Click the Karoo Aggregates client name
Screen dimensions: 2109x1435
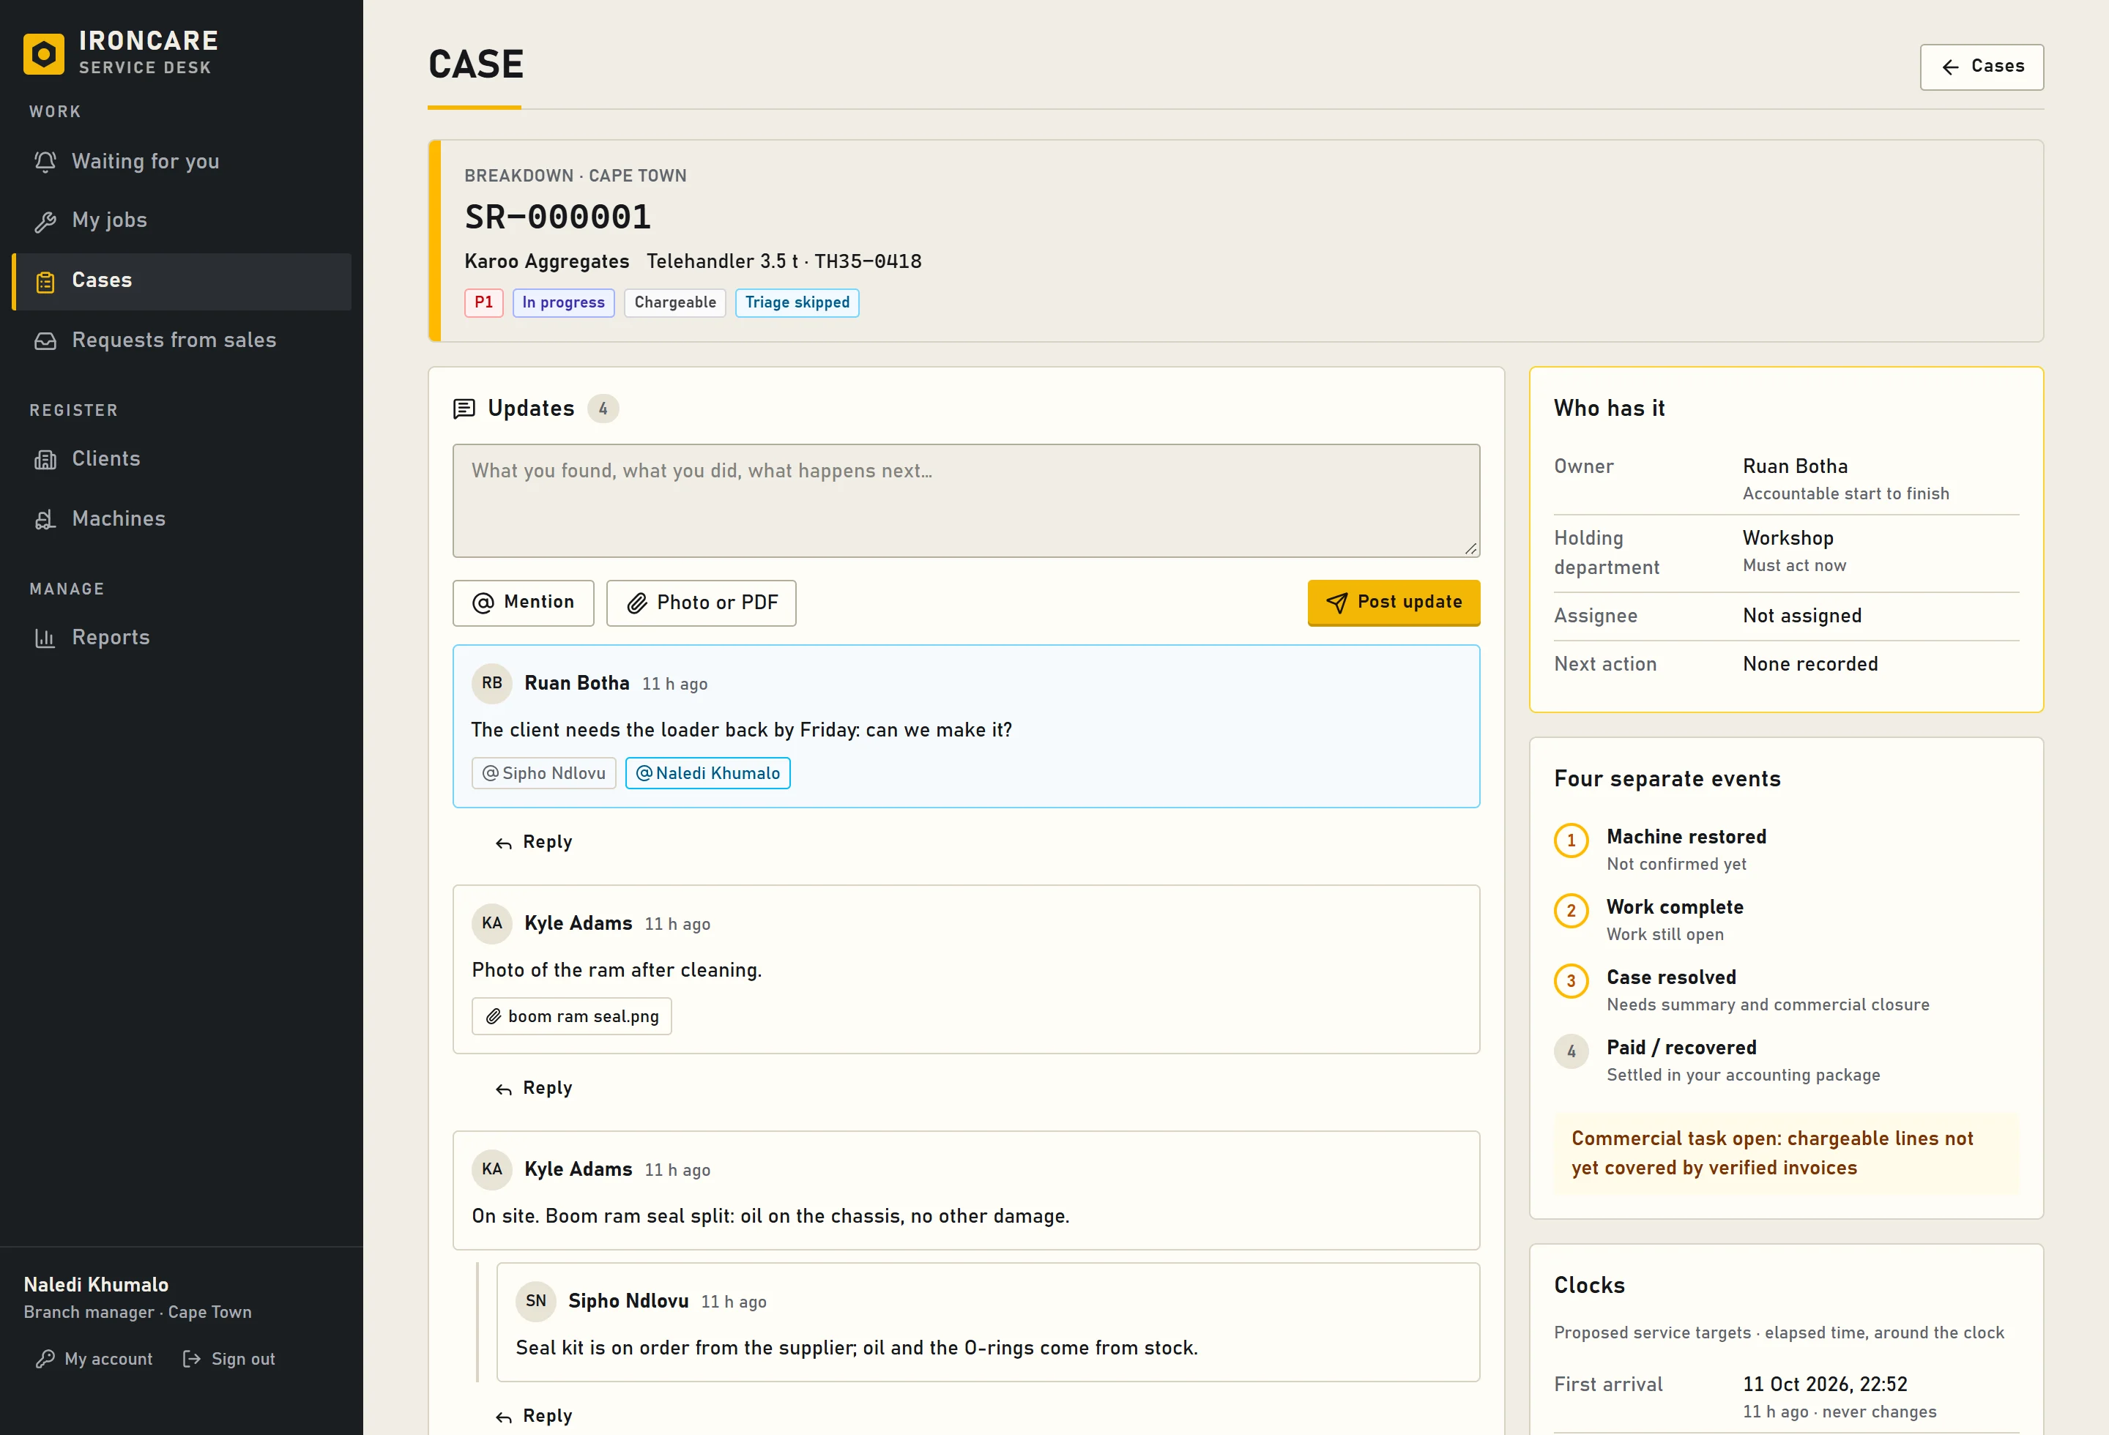[547, 261]
